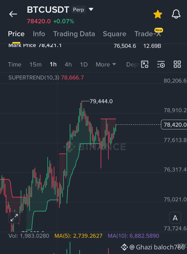Select the 1h interval
The width and height of the screenshot is (187, 254).
pyautogui.click(x=53, y=64)
